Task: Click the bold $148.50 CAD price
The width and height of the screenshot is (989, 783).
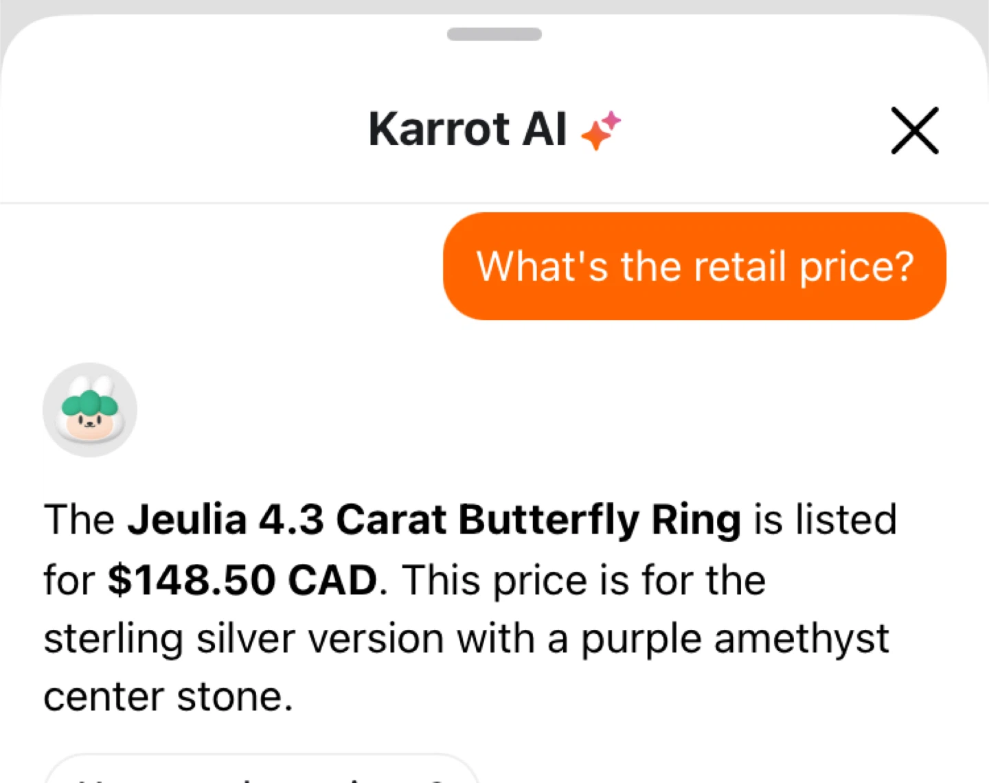Action: [242, 580]
